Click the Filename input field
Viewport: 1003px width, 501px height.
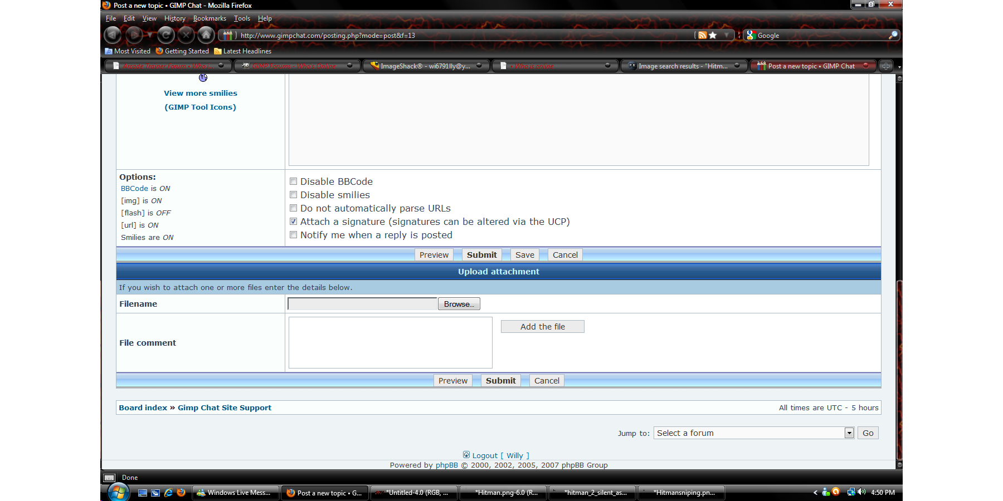coord(362,304)
